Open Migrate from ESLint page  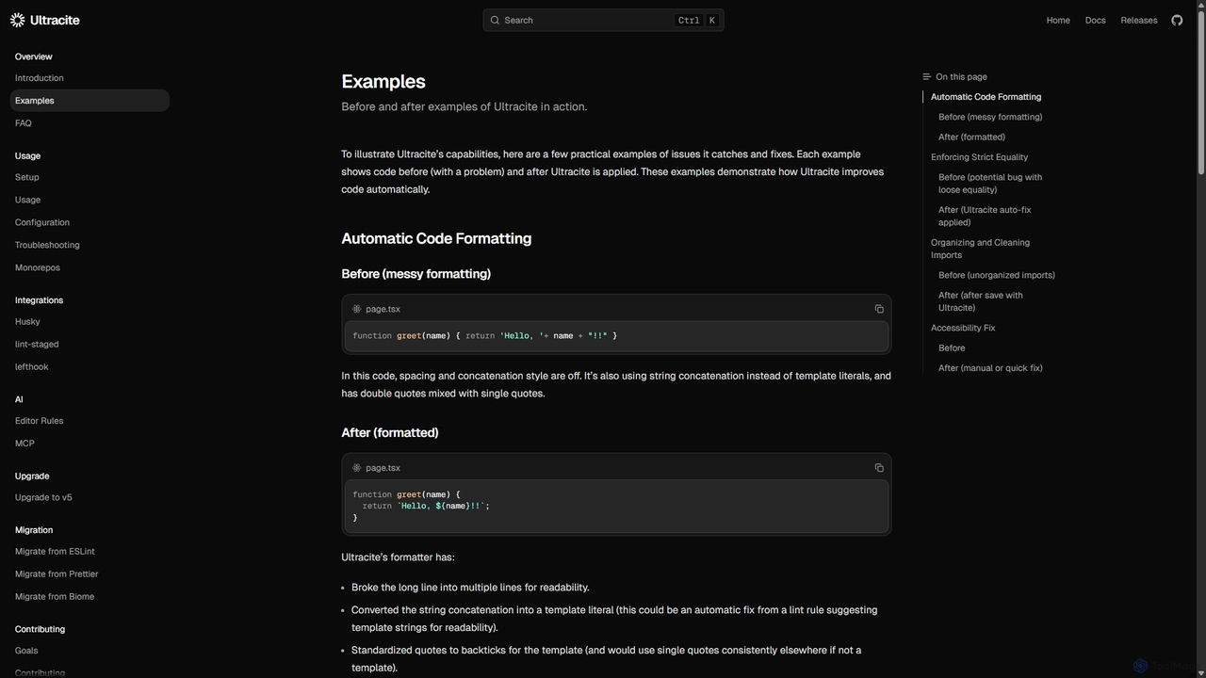(x=90, y=552)
